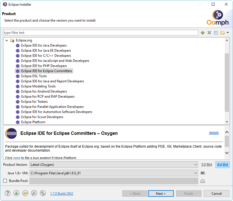The image size is (233, 201).
Task: Select Eclipse IDE for Eclipse Committers
Action: [44, 71]
